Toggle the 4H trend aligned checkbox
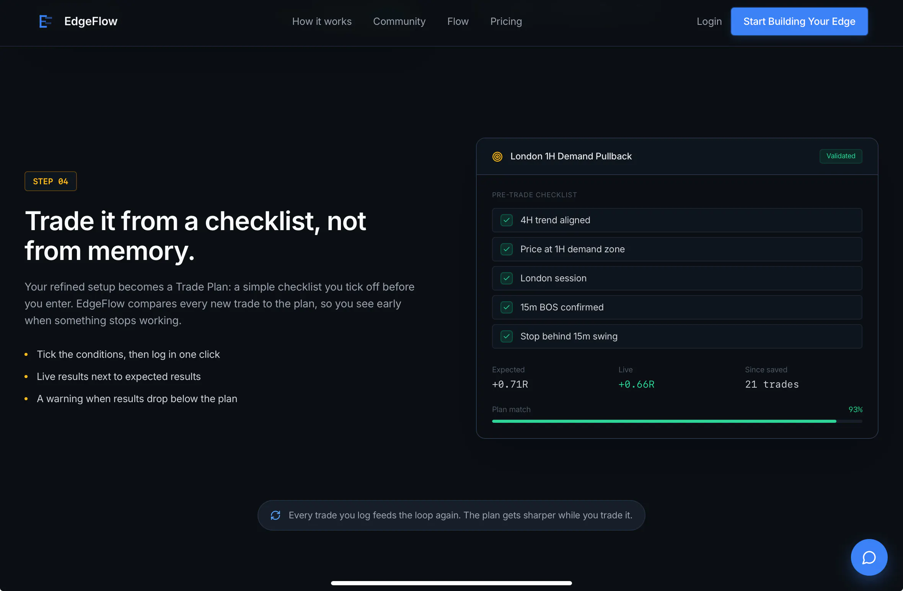 507,220
